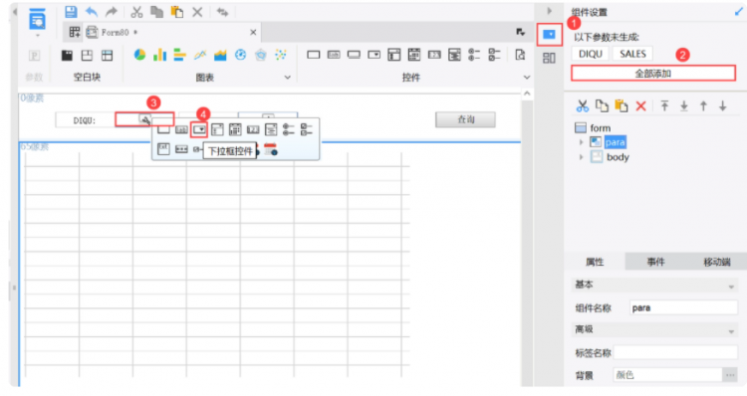The image size is (747, 396).
Task: Click the red delete X in component panel
Action: tap(640, 106)
